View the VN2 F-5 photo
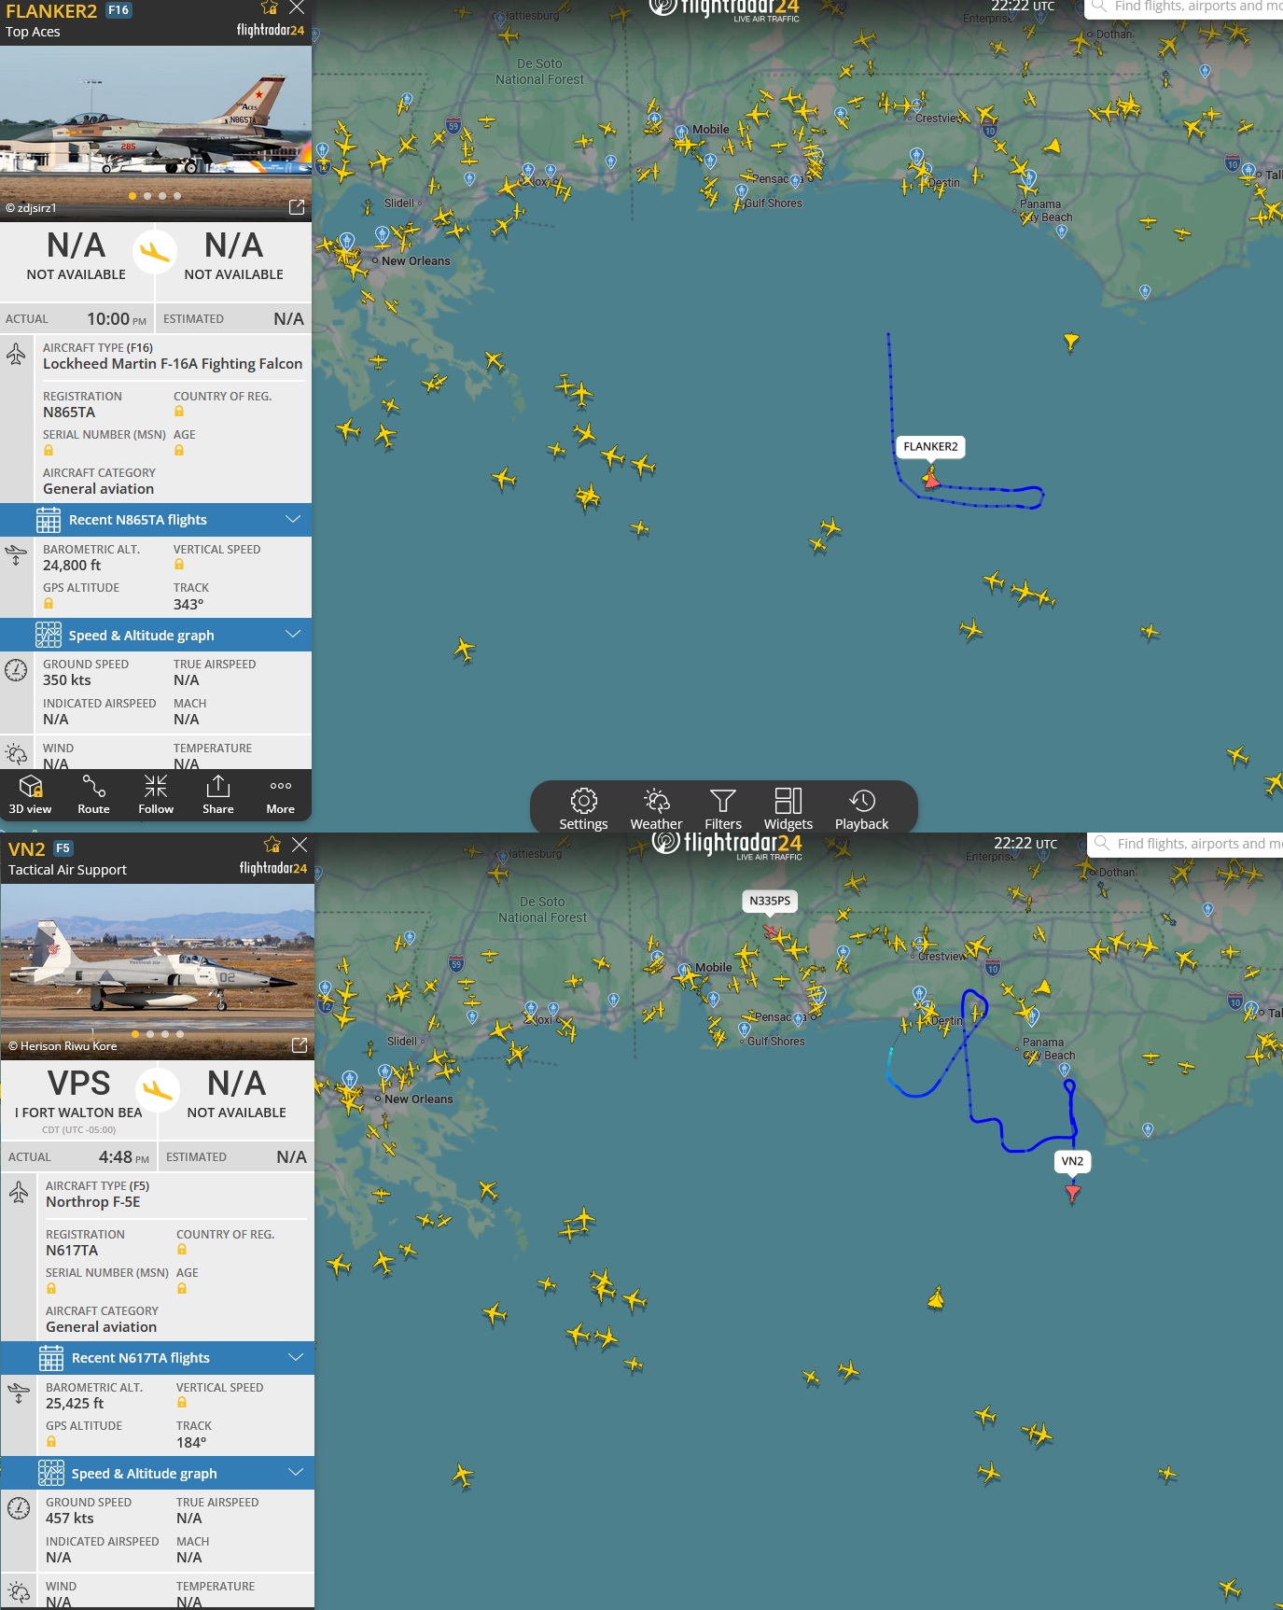The height and width of the screenshot is (1610, 1283). pos(158,972)
